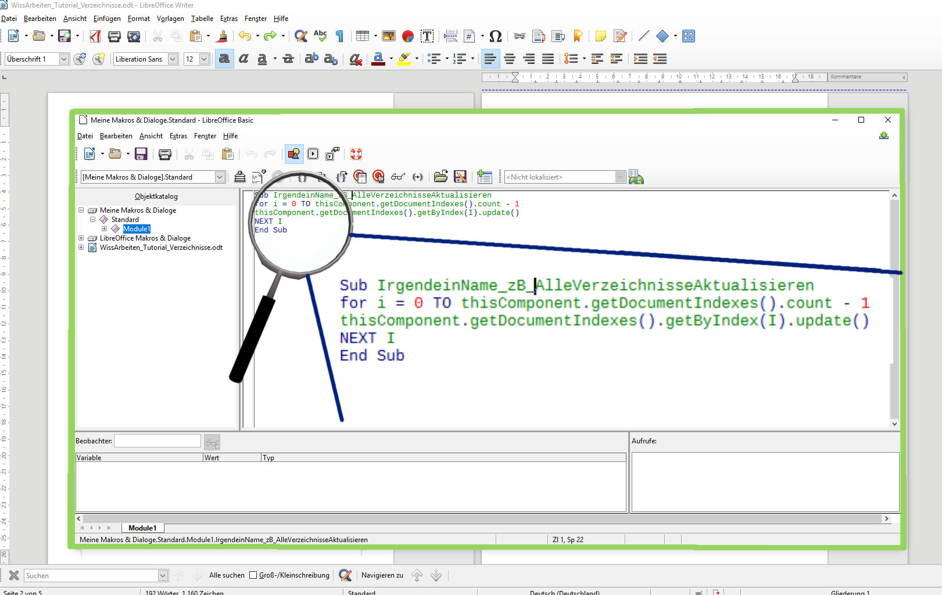
Task: Open library dropdown [Meine Makros & Dialoge].Standard
Action: pos(220,177)
